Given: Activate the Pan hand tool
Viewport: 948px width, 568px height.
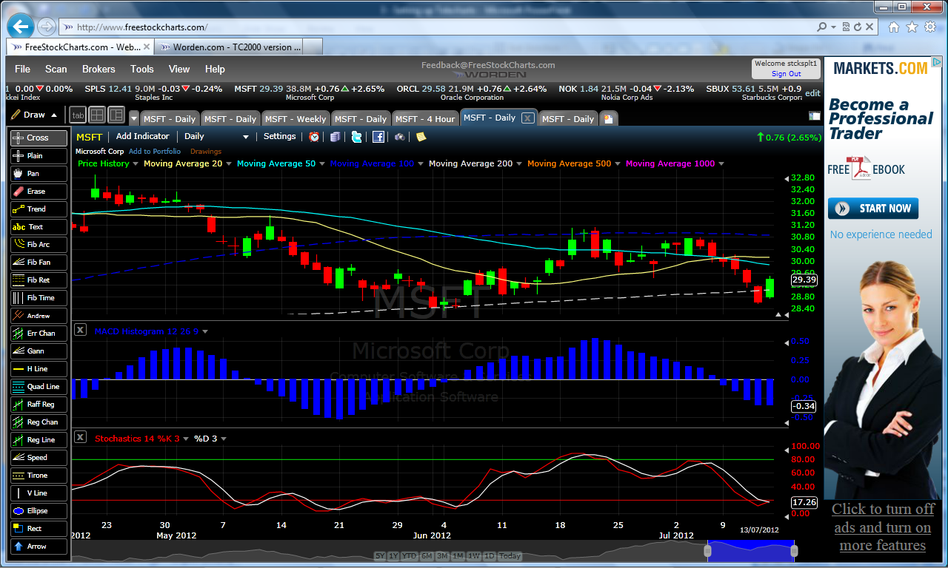Looking at the screenshot, I should pos(39,173).
